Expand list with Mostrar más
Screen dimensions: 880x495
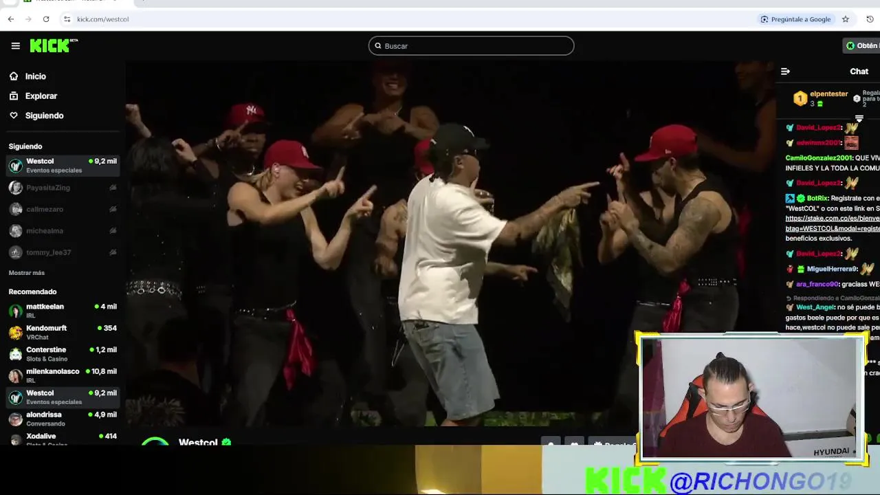27,273
